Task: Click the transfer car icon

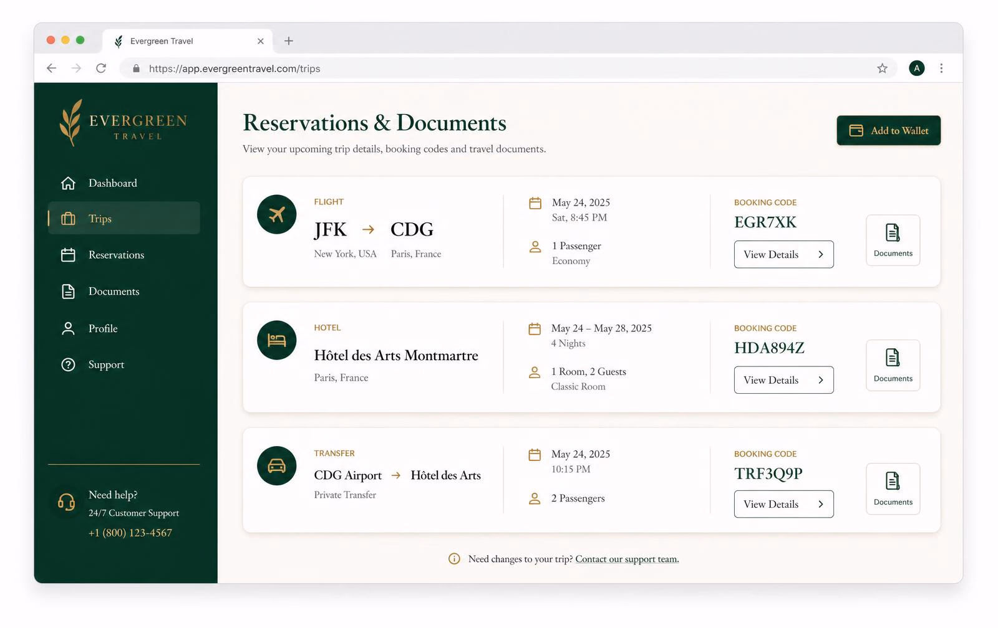Action: (276, 466)
